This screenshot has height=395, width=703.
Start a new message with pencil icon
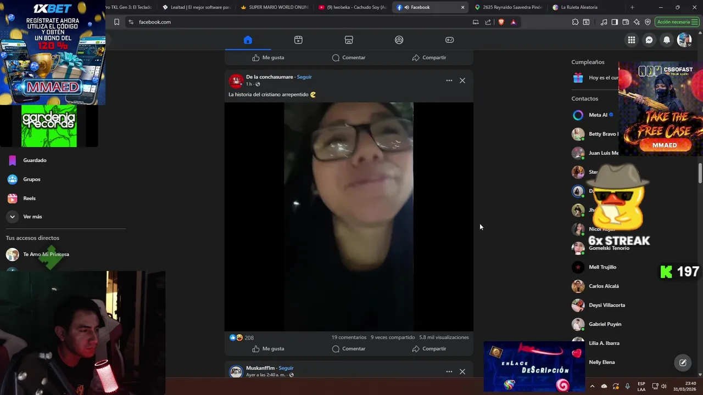pyautogui.click(x=683, y=363)
